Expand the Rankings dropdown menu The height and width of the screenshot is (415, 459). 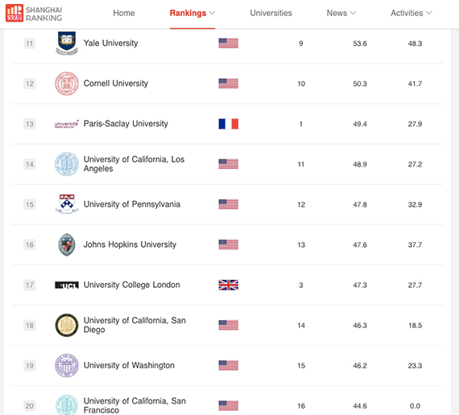tap(192, 13)
